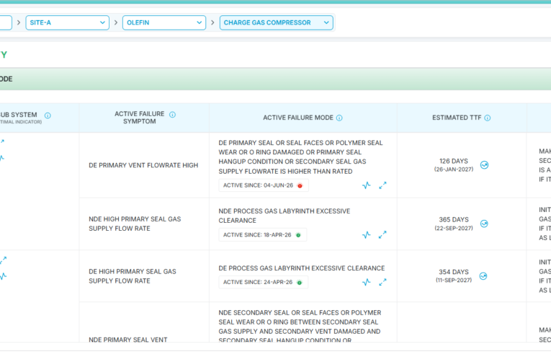Viewport: 551px width, 357px height.
Task: Click ACTIVE SINCE: 18-APR-26 badge
Action: pos(262,234)
